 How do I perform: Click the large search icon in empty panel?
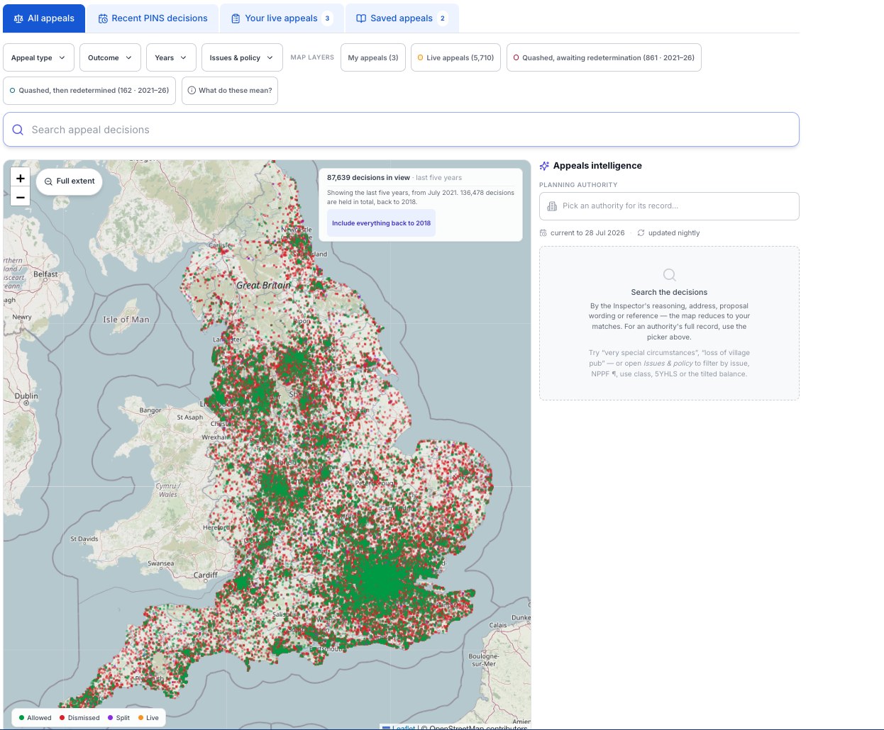[669, 274]
